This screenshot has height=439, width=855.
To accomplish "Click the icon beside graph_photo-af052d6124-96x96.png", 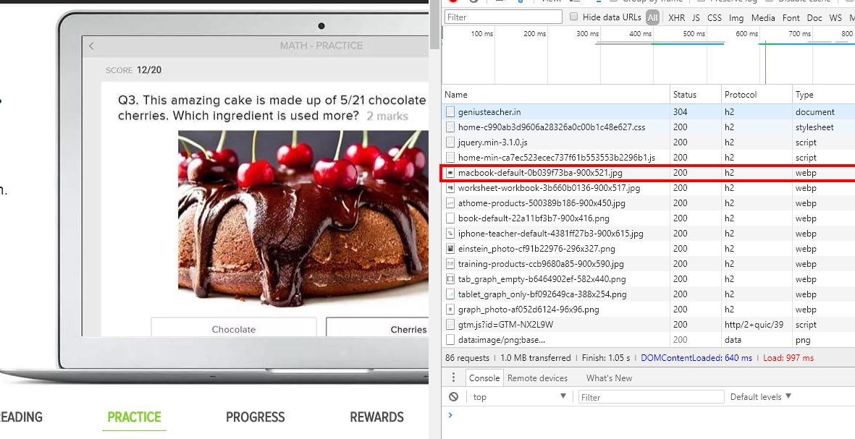I will pos(450,310).
